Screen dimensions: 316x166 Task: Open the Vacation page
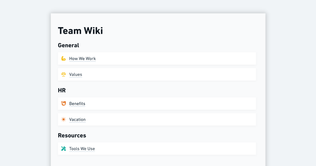(x=77, y=119)
